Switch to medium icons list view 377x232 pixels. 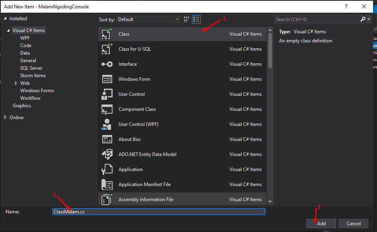(196, 19)
